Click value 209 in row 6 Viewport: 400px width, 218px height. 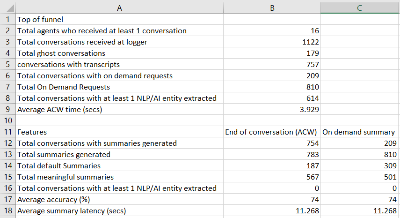(272, 75)
